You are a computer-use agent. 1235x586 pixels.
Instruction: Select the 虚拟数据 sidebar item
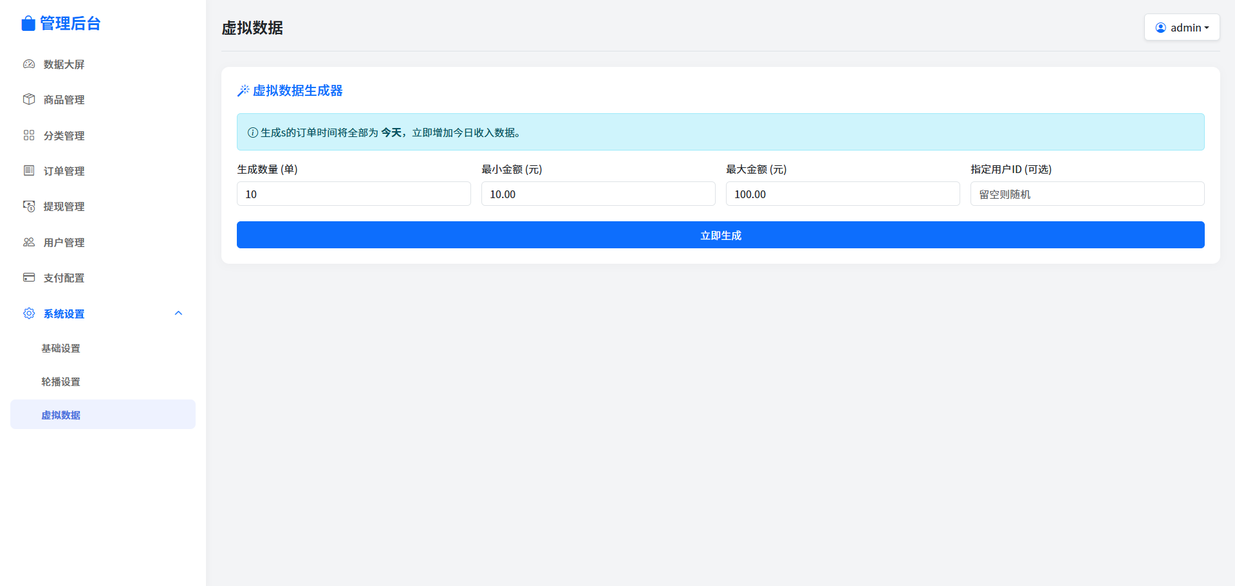click(x=103, y=415)
